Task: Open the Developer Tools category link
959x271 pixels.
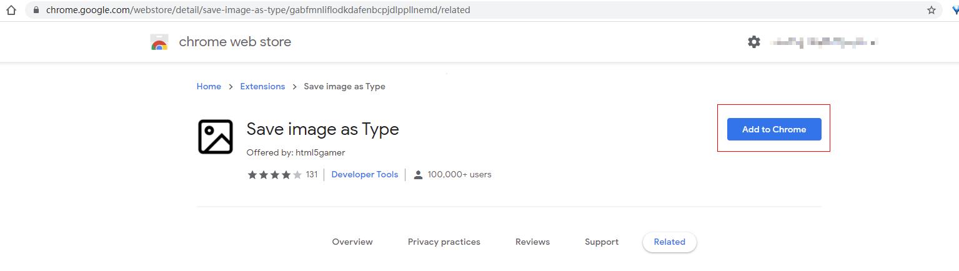Action: (364, 175)
